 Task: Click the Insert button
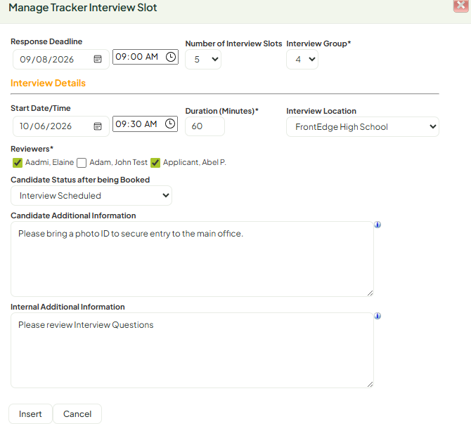[x=30, y=413]
